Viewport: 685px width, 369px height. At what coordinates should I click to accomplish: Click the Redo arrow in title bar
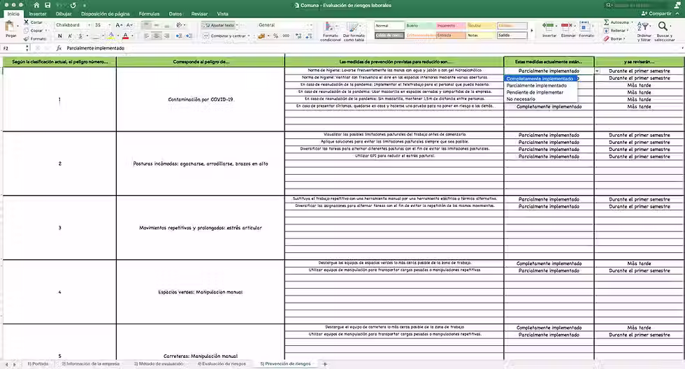[73, 5]
